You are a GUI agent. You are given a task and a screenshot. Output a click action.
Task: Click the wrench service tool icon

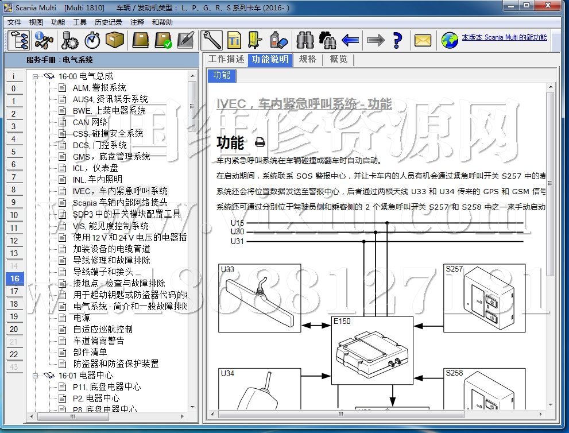(x=211, y=40)
